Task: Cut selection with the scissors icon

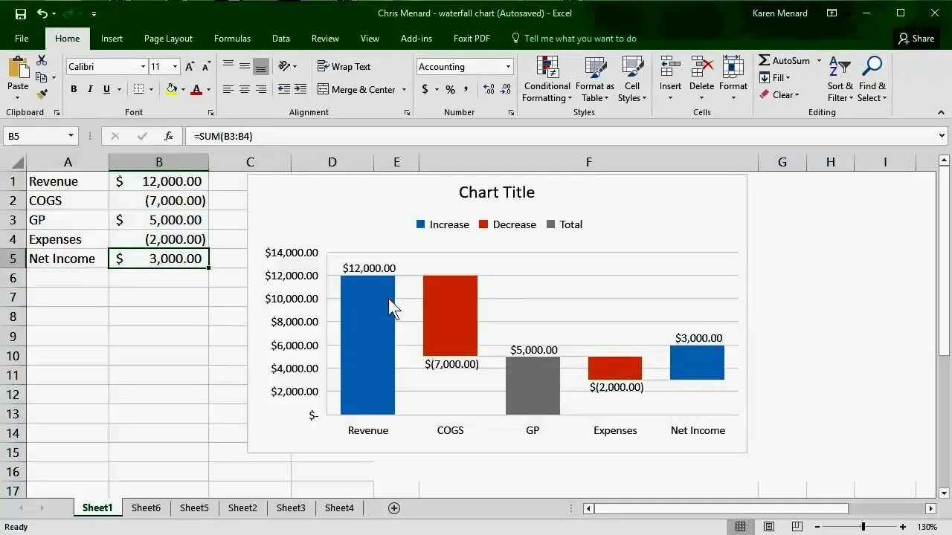Action: pyautogui.click(x=42, y=60)
